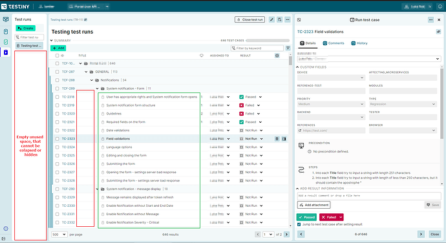Image resolution: width=446 pixels, height=243 pixels.
Task: Open the column settings gear icon
Action: coord(277,56)
